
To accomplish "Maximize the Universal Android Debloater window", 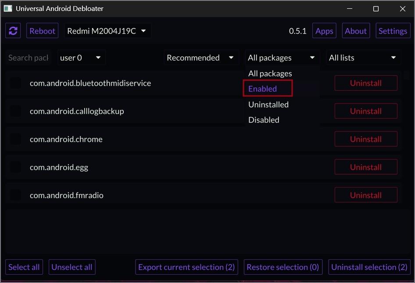I will [376, 8].
